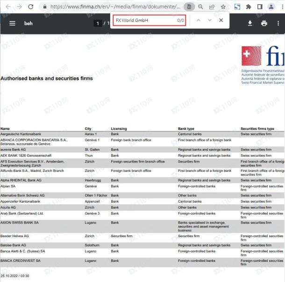Screen dimensions: 285x282
Task: Click the FINMA logo
Action: (263, 56)
